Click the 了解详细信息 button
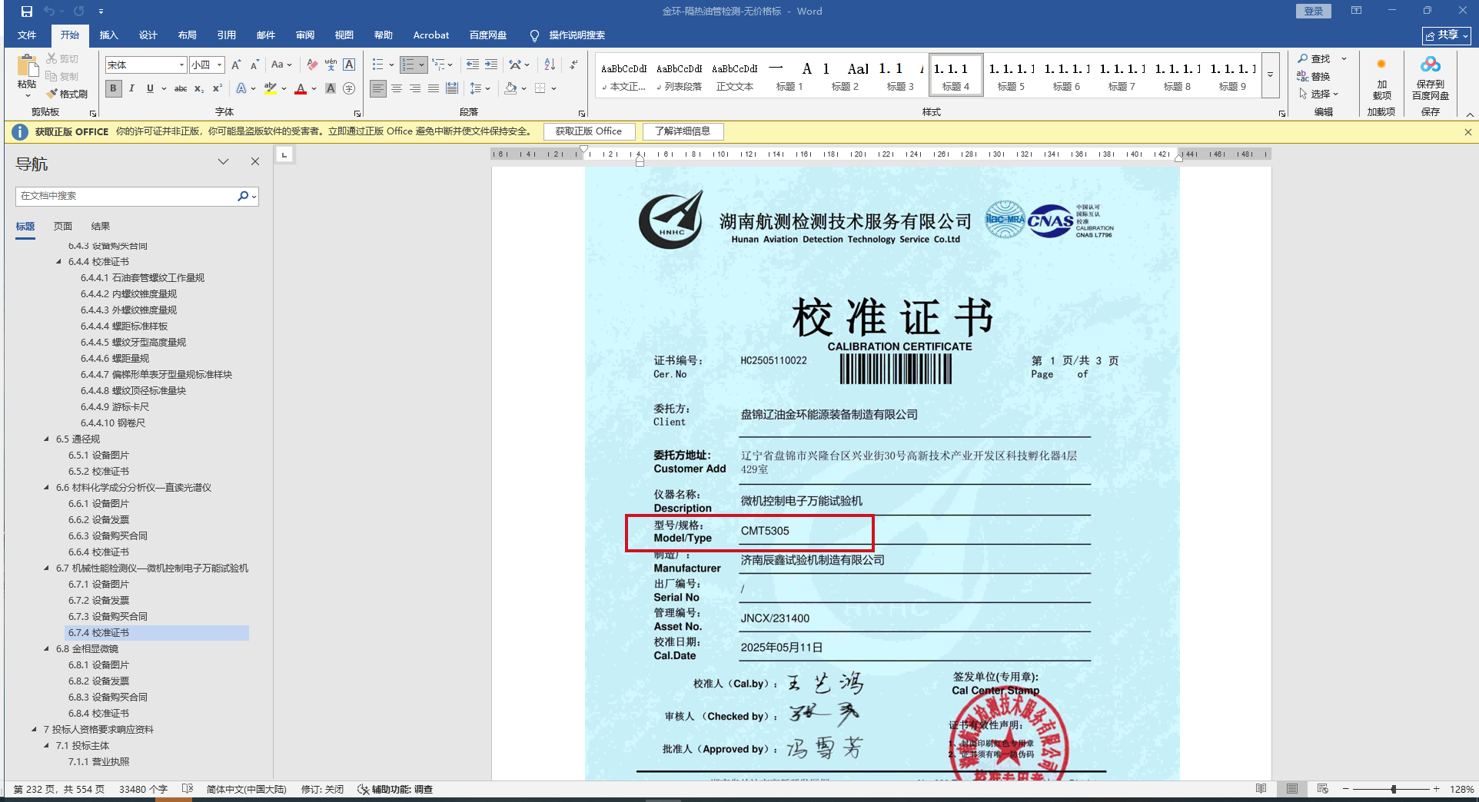This screenshot has height=802, width=1479. (683, 131)
